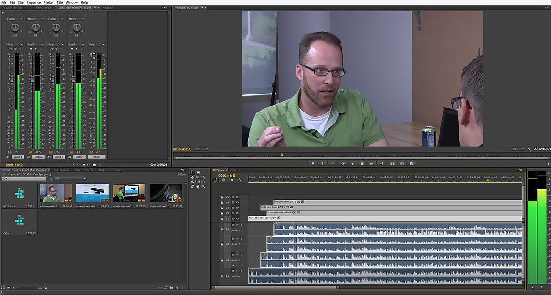Mute the Audio 1 timeline track

click(237, 225)
